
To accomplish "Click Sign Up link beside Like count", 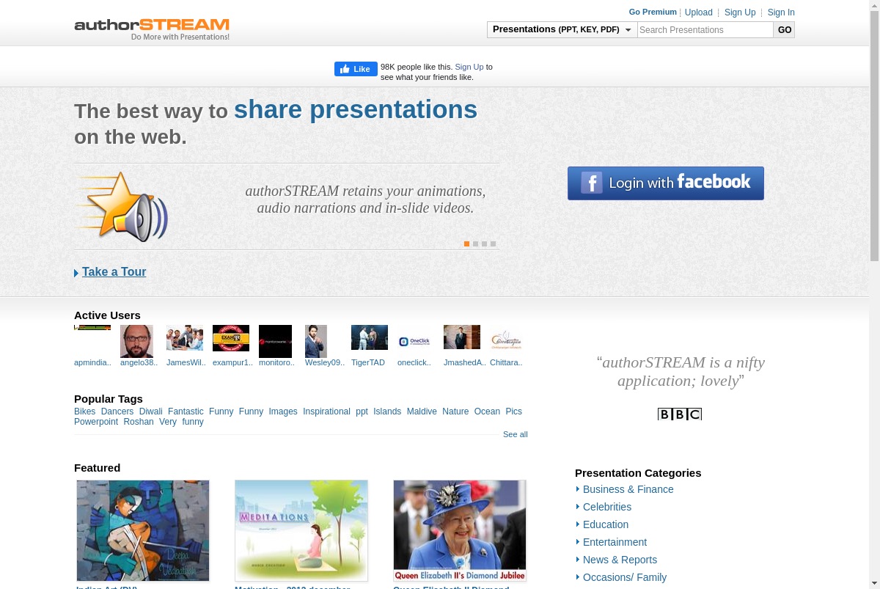I will tap(469, 67).
